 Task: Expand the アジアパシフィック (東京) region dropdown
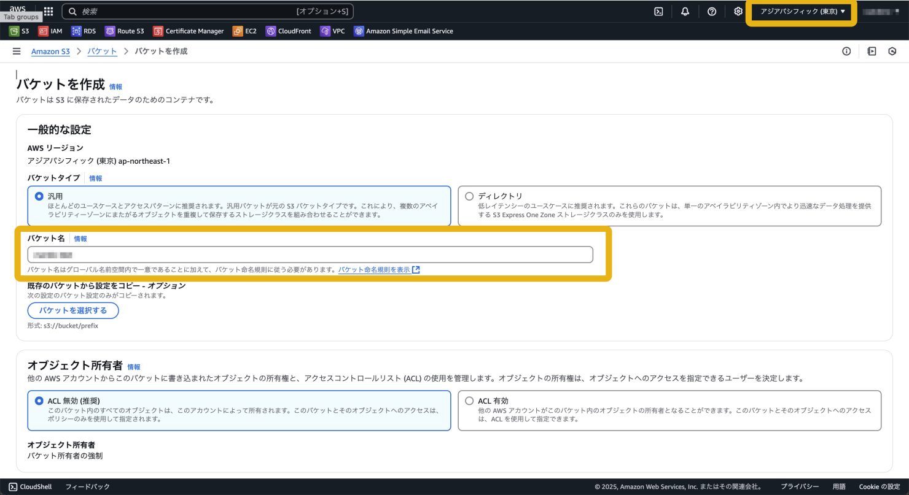802,11
